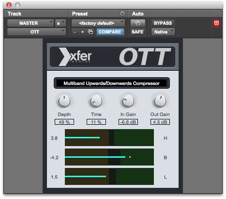Click the In Gain field showing -6.6 dB
226x199 pixels.
click(128, 122)
